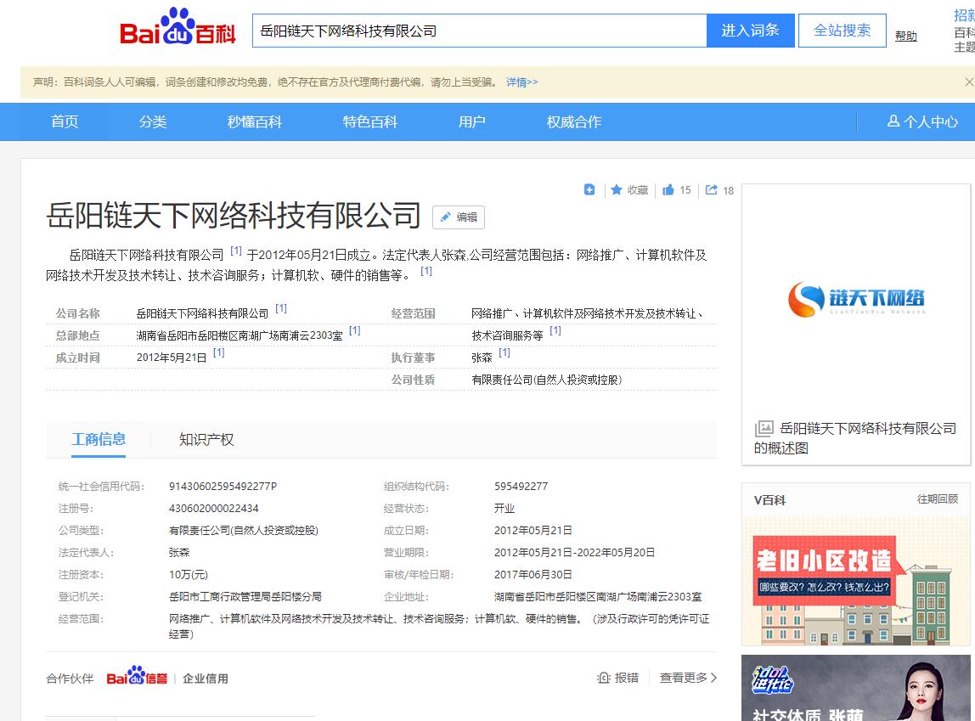Open the 分类 navigation menu
The height and width of the screenshot is (721, 975).
[153, 121]
